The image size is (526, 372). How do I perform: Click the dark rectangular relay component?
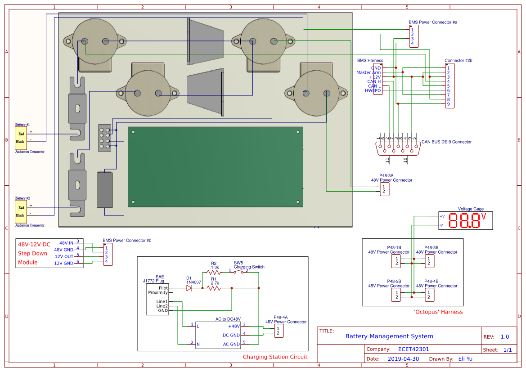(105, 190)
